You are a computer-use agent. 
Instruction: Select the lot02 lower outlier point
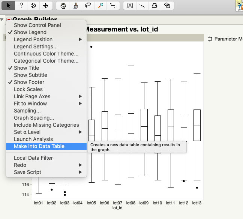[52, 190]
